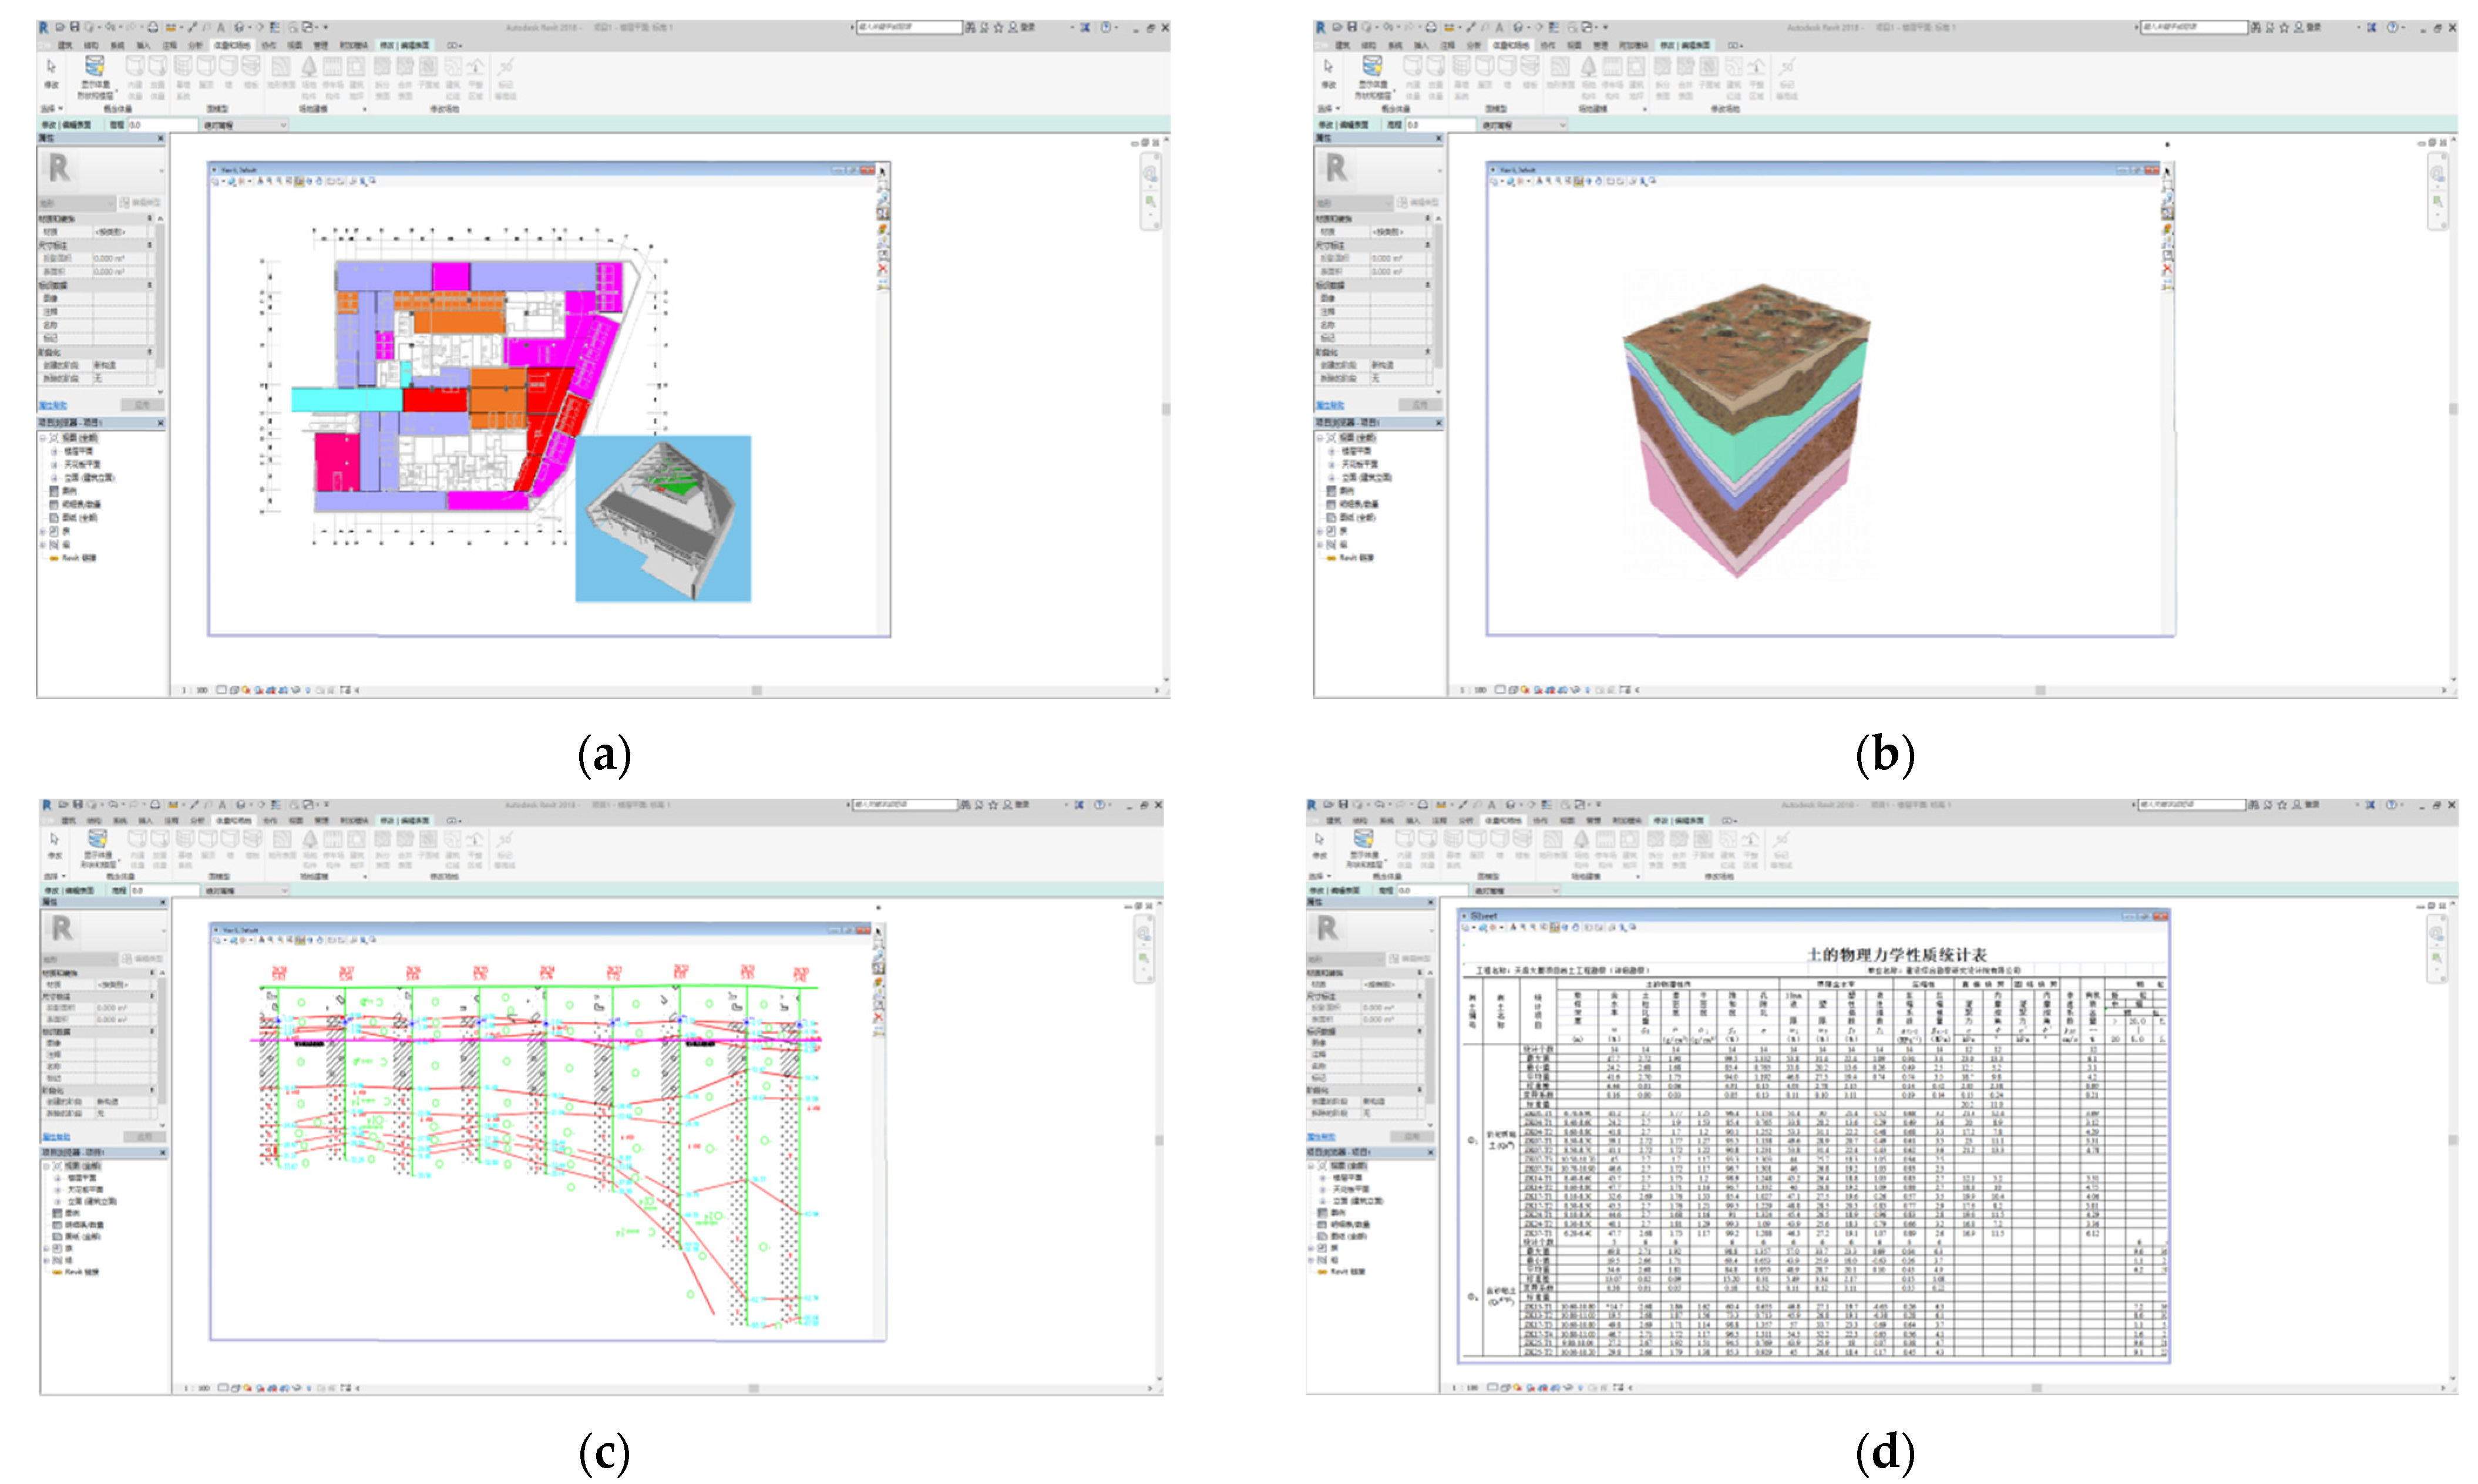The width and height of the screenshot is (2478, 1484).
Task: Open the options bar dropdown in panel (a)
Action: (282, 125)
